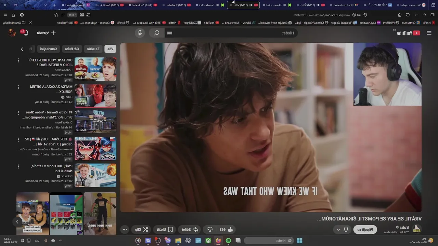The height and width of the screenshot is (246, 438).
Task: Open Task View in the taskbar
Action: pos(238,241)
